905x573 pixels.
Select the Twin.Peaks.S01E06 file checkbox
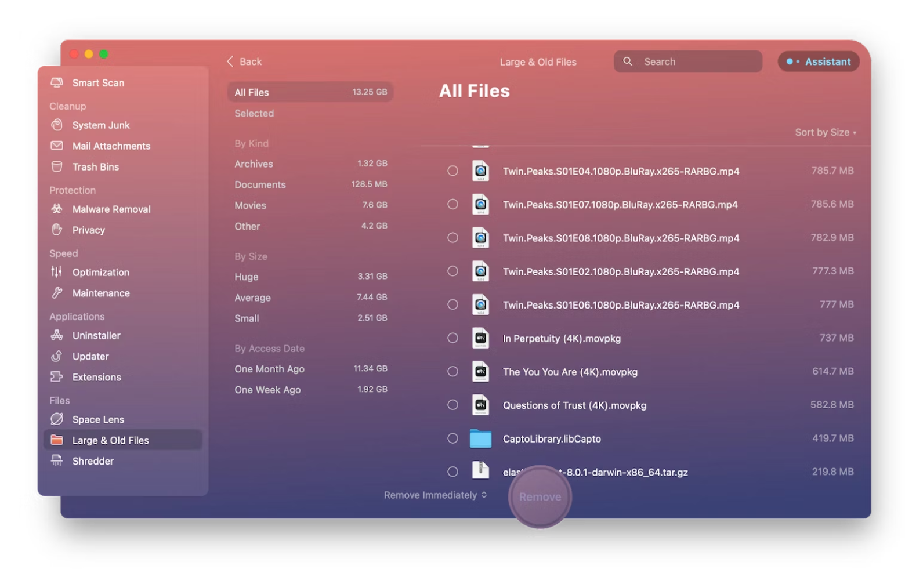(x=453, y=304)
